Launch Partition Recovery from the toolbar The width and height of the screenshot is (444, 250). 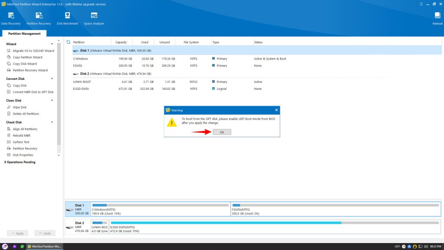[x=39, y=19]
